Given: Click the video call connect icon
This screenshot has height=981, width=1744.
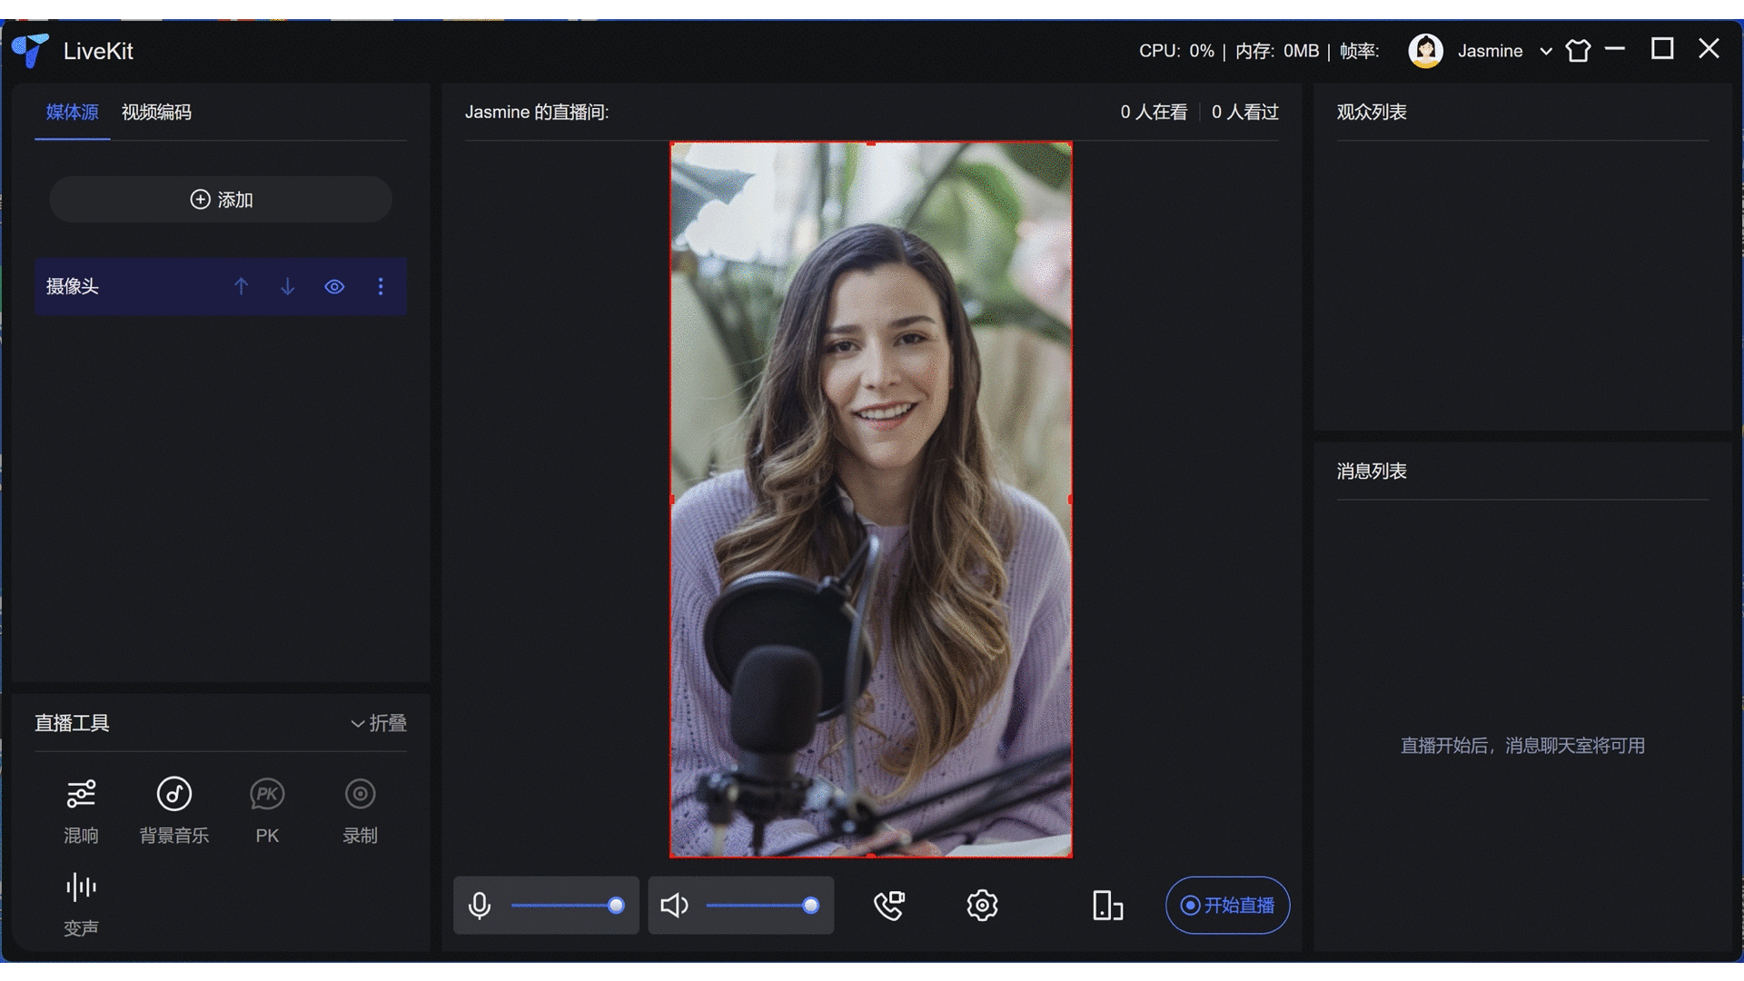Looking at the screenshot, I should pyautogui.click(x=889, y=906).
